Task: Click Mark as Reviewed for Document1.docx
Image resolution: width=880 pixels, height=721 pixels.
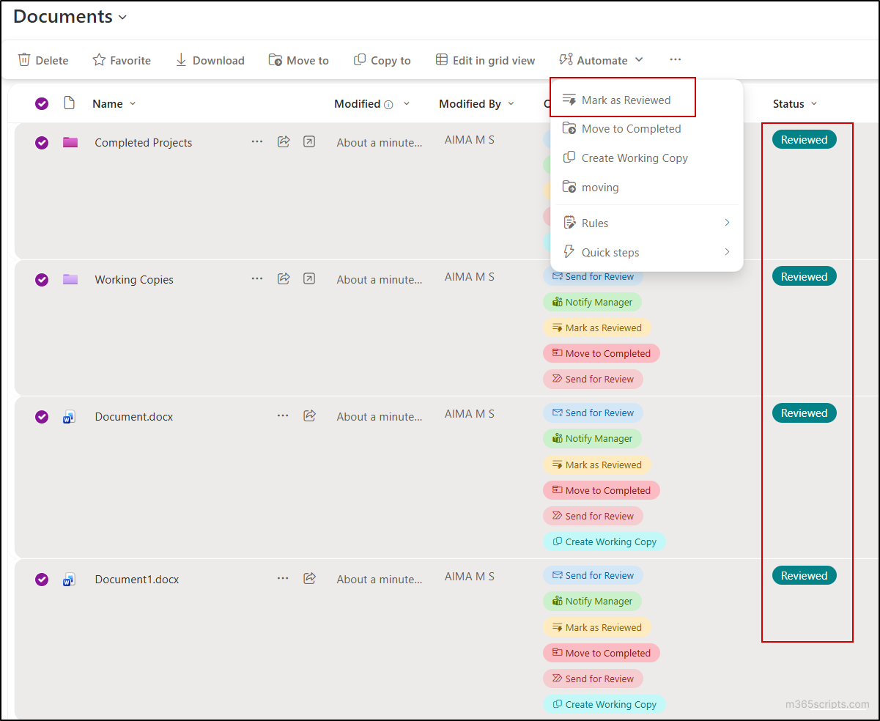Action: [x=597, y=627]
